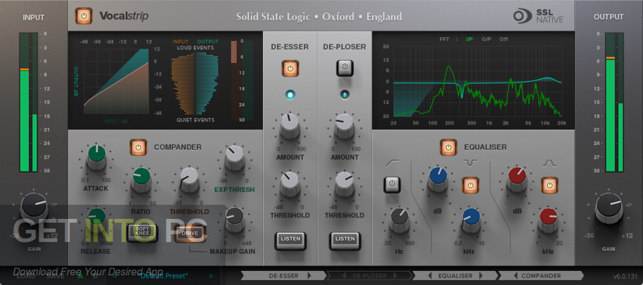
Task: Click the De-Esser AMOUNT knob
Action: coord(290,124)
